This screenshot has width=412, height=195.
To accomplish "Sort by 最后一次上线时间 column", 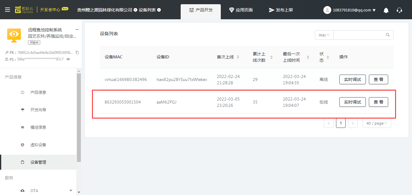I will (x=308, y=57).
